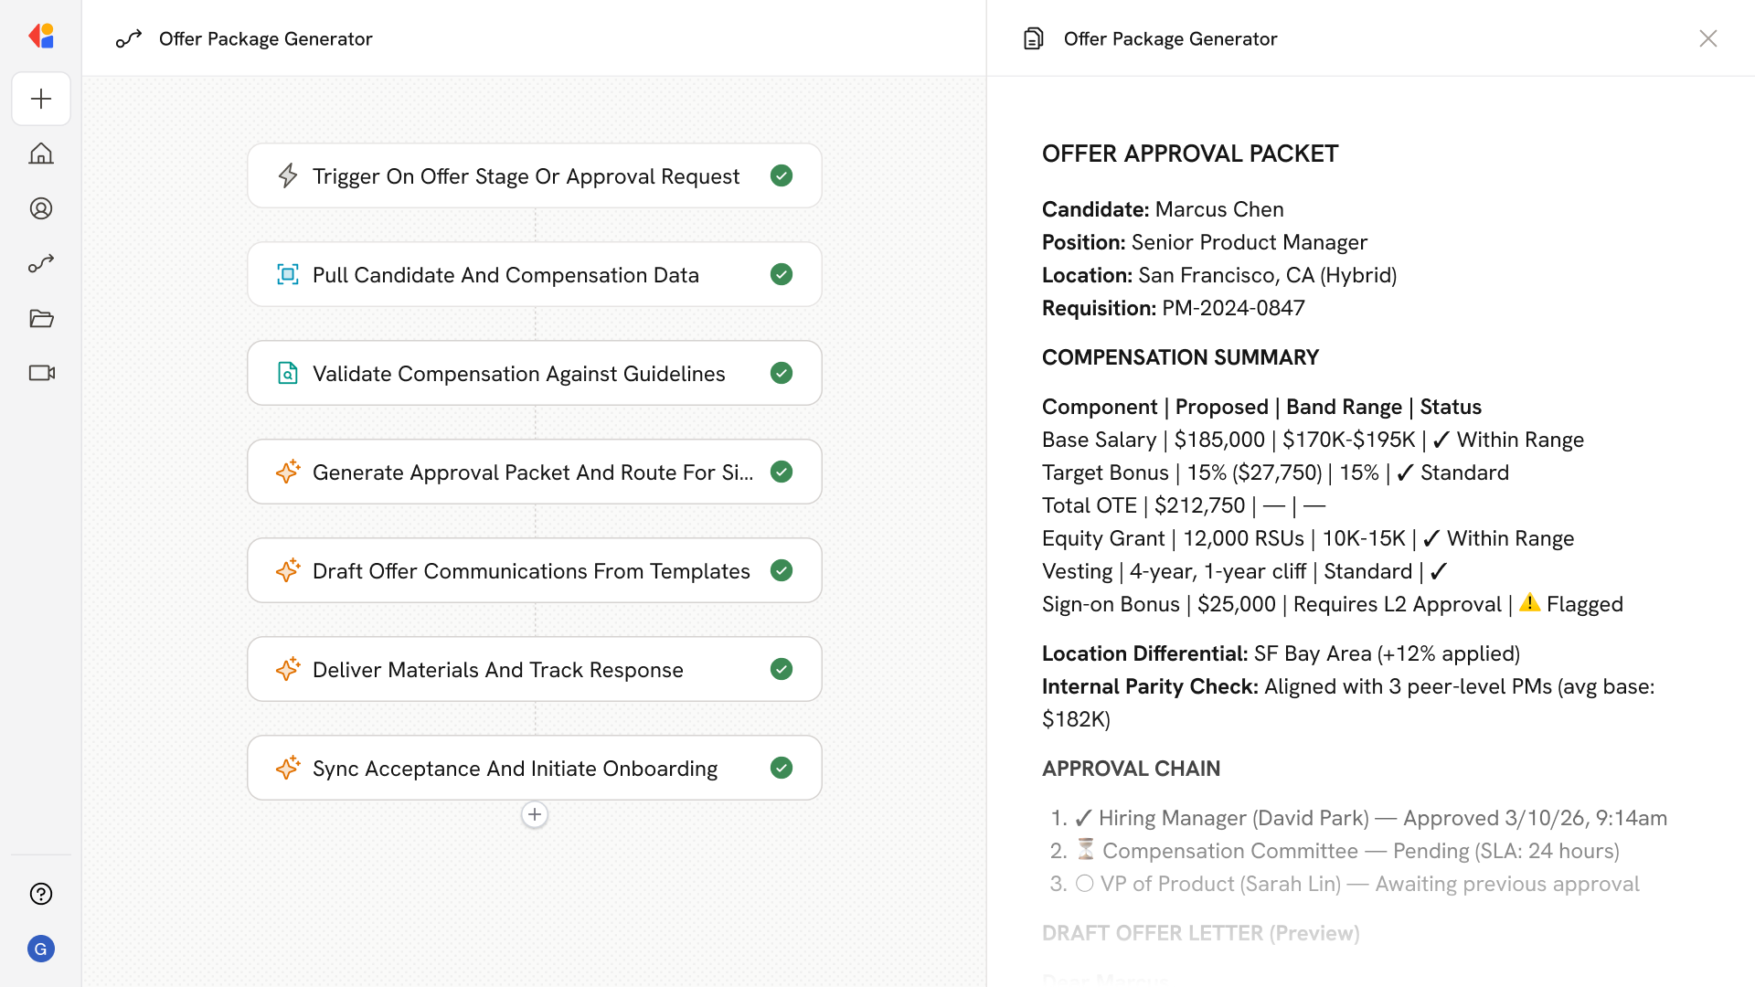The height and width of the screenshot is (987, 1755).
Task: Select Pull Candidate And Compensation Data step
Action: click(505, 274)
